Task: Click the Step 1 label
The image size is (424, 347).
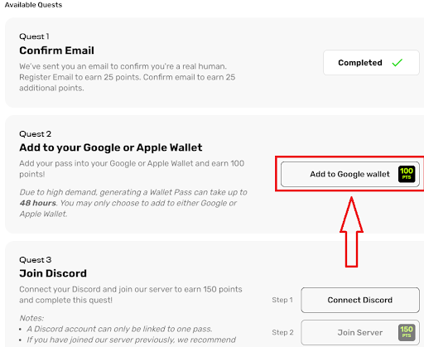Action: [282, 300]
